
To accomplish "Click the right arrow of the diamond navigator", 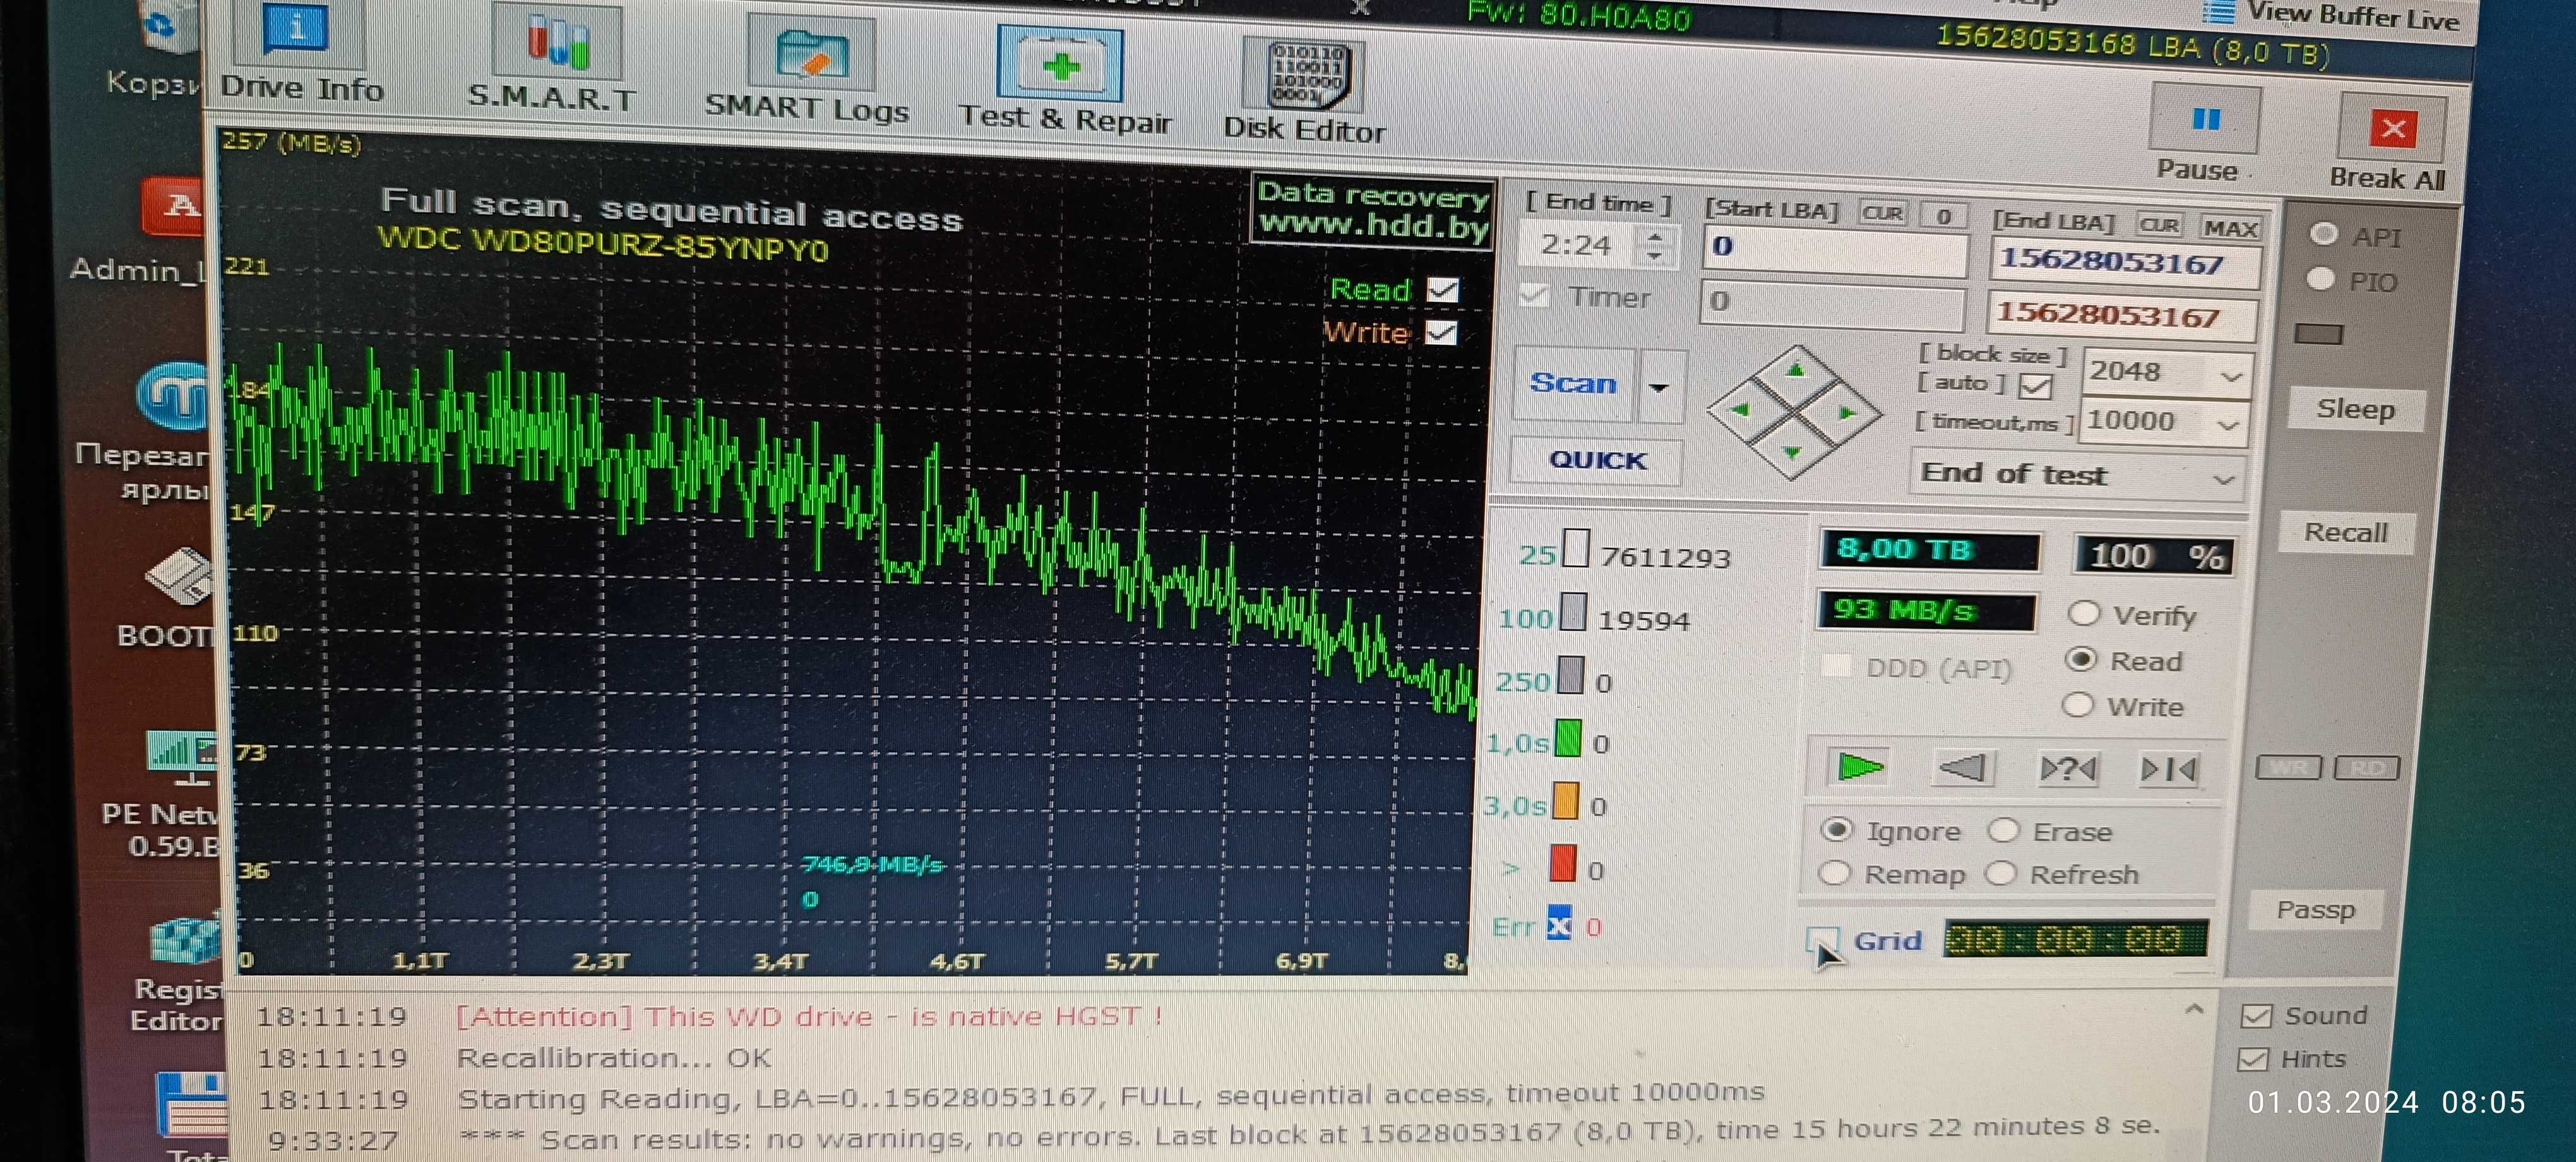I will [1846, 412].
